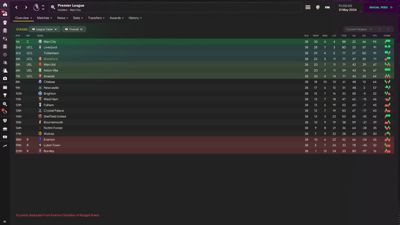This screenshot has width=400, height=225.
Task: Open the Data Hub circle icon
Action: [5, 55]
